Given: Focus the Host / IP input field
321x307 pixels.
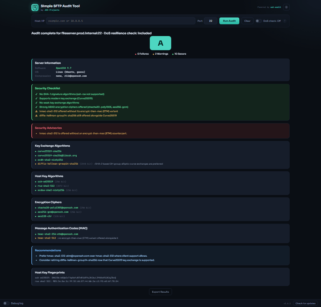Looking at the screenshot, I should [x=121, y=21].
